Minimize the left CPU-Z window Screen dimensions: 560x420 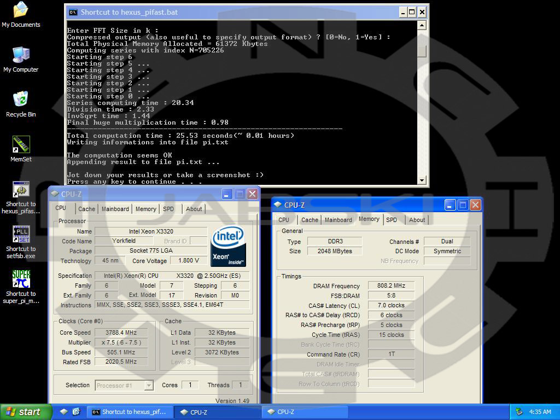(x=227, y=194)
